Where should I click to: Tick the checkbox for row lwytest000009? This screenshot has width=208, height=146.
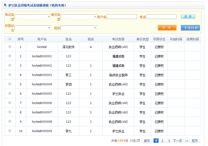(x=10, y=131)
